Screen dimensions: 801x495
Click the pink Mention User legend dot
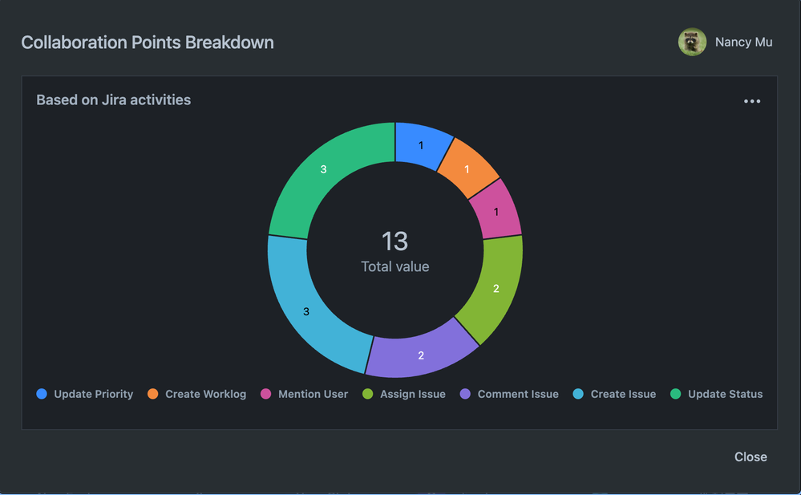point(267,394)
